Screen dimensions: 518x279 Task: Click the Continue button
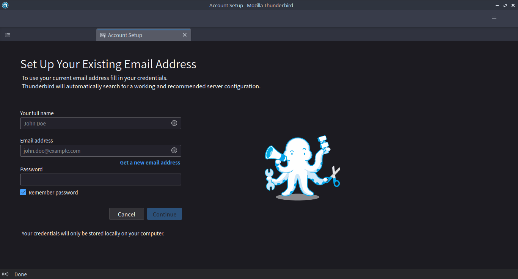click(165, 214)
